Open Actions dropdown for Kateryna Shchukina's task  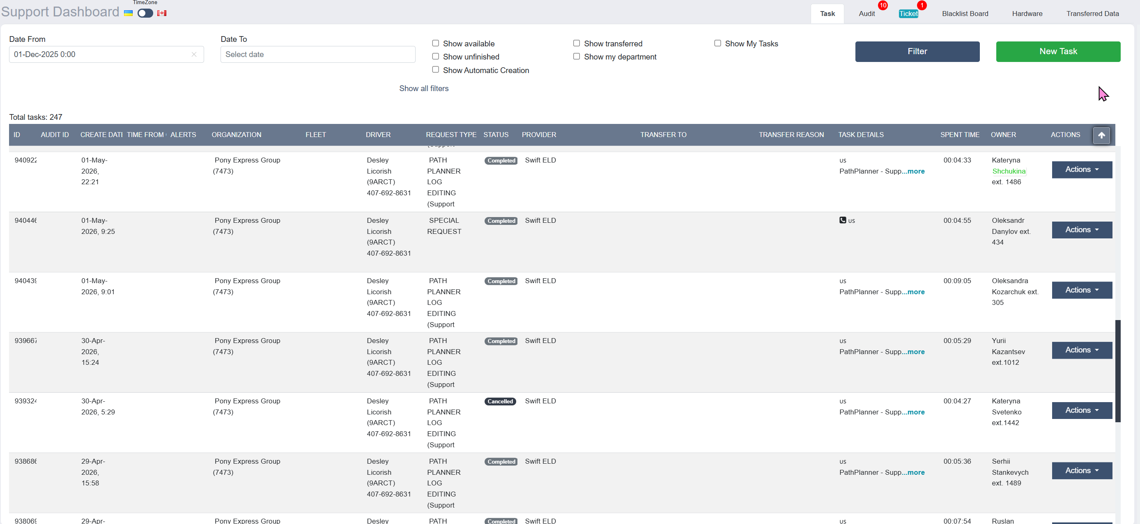click(x=1082, y=170)
